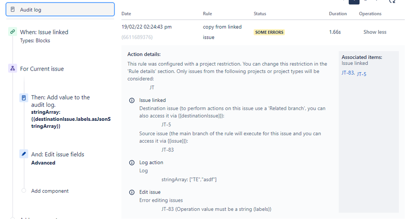Click the link icon for Issue linked trigger

12,32
